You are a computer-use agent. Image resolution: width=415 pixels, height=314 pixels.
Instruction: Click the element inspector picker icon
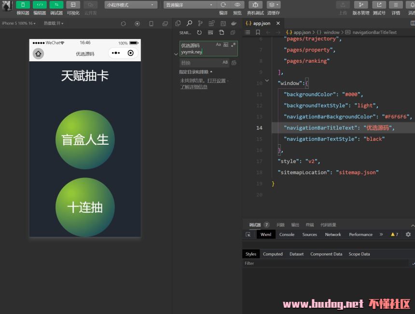tap(248, 234)
